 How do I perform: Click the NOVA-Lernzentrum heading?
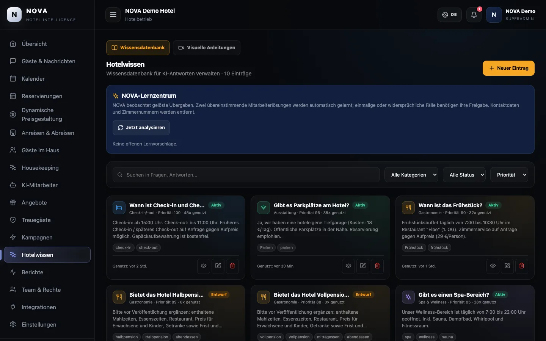(x=149, y=96)
